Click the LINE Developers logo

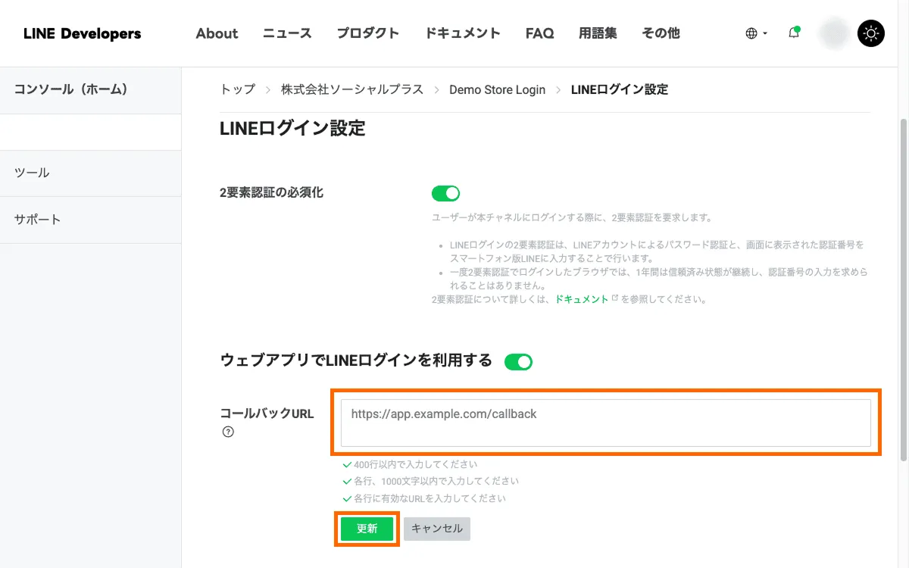click(82, 33)
